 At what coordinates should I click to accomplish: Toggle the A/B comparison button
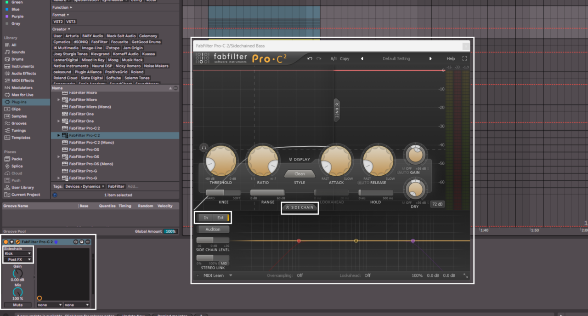(334, 59)
